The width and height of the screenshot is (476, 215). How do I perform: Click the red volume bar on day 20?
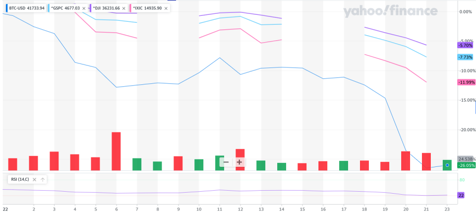click(406, 160)
